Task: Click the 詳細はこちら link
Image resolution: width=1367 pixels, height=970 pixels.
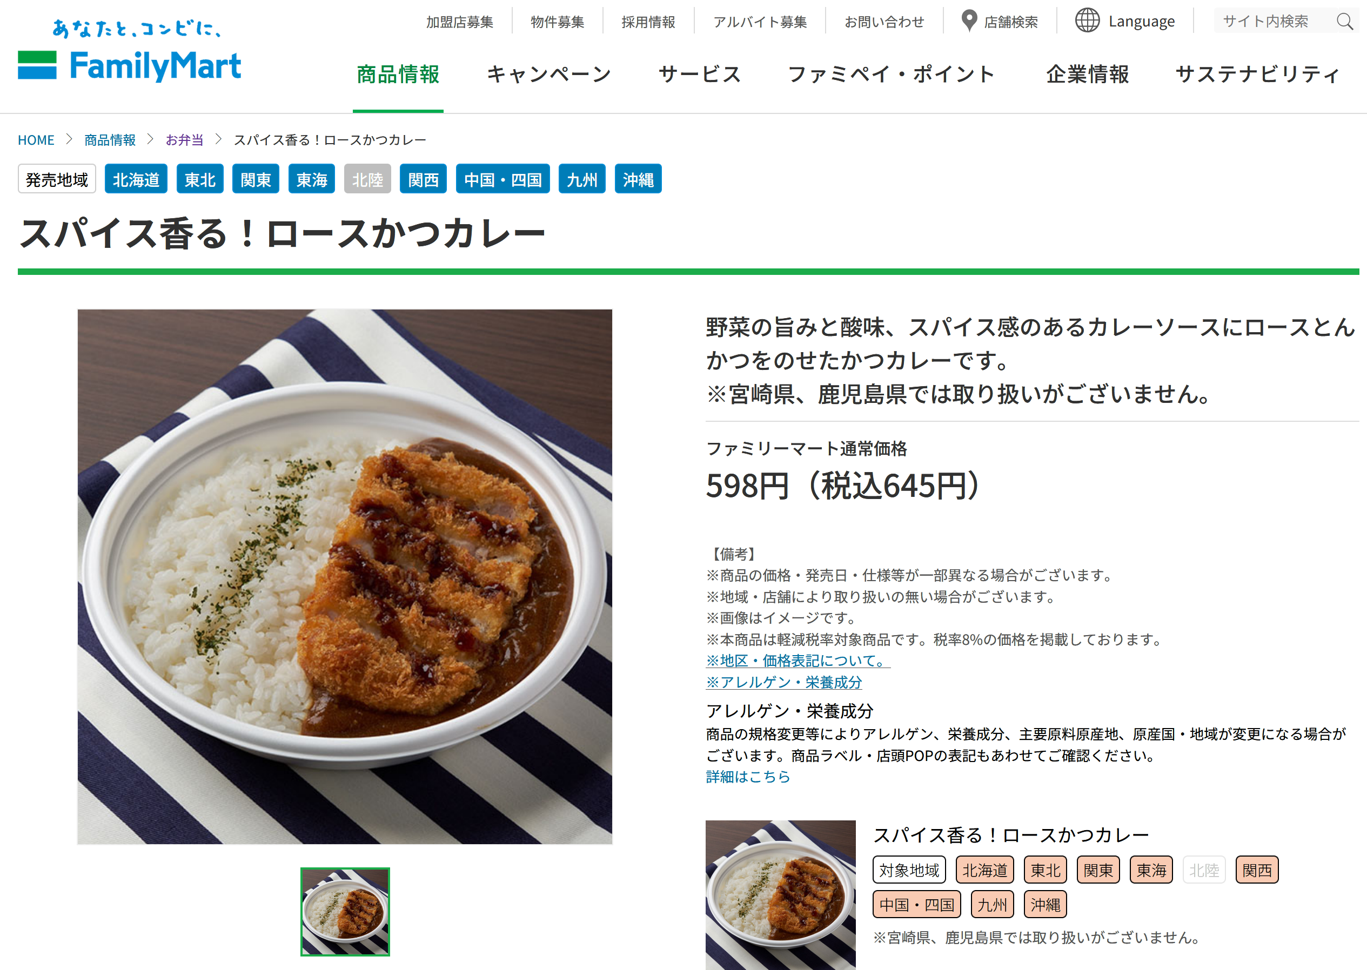Action: coord(748,777)
